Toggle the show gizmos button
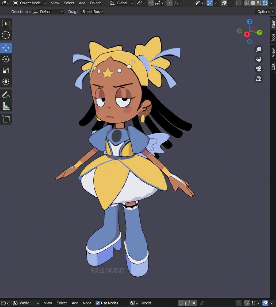276x307 pixels. point(210,3)
